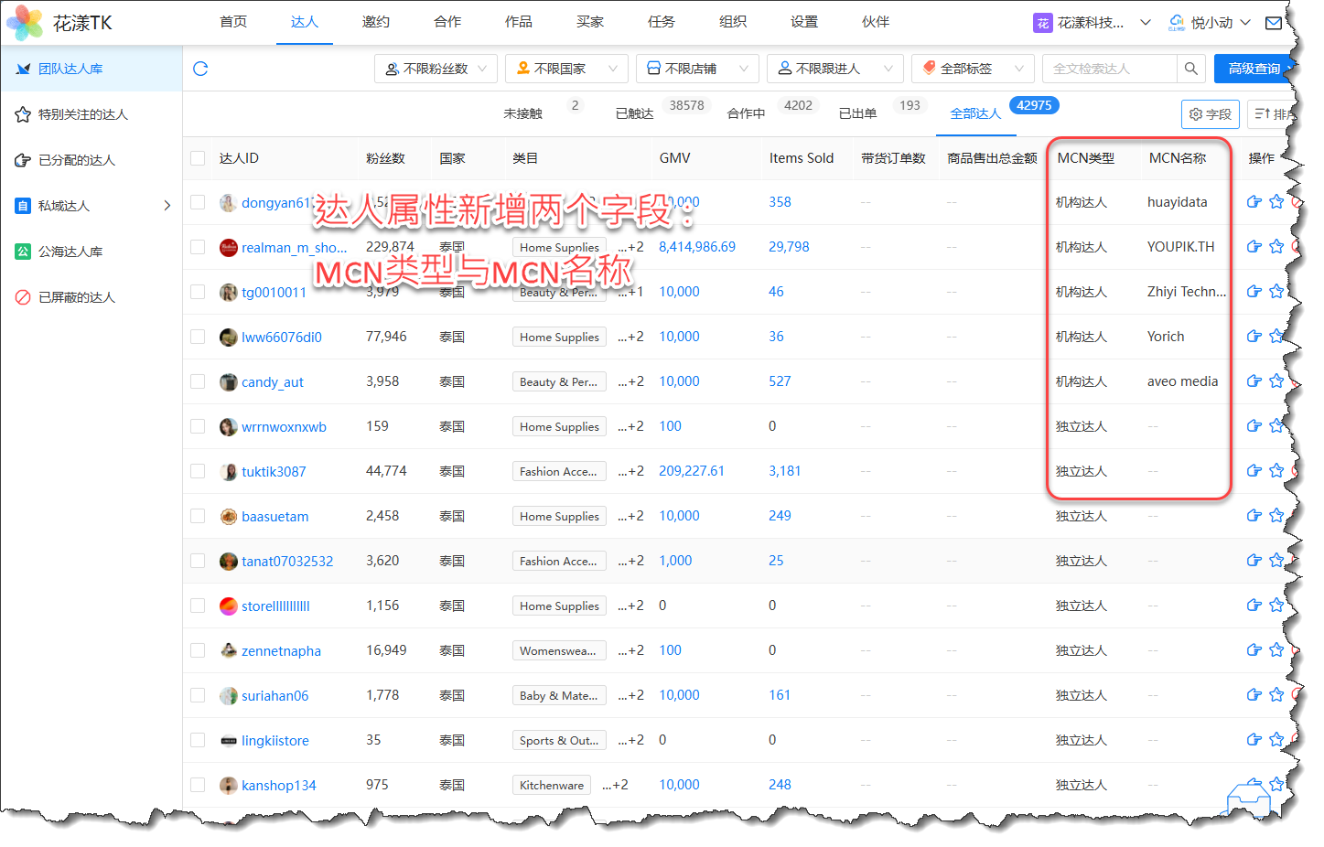The width and height of the screenshot is (1324, 847).
Task: Go to the 作品 top menu
Action: pyautogui.click(x=518, y=22)
